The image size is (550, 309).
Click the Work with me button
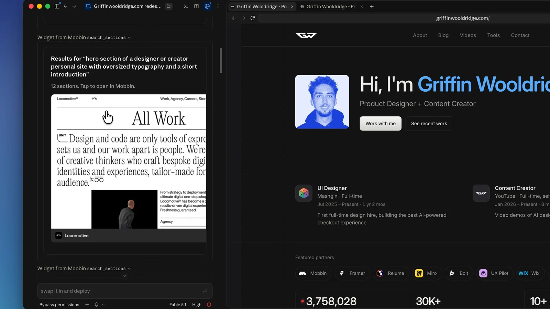click(381, 124)
